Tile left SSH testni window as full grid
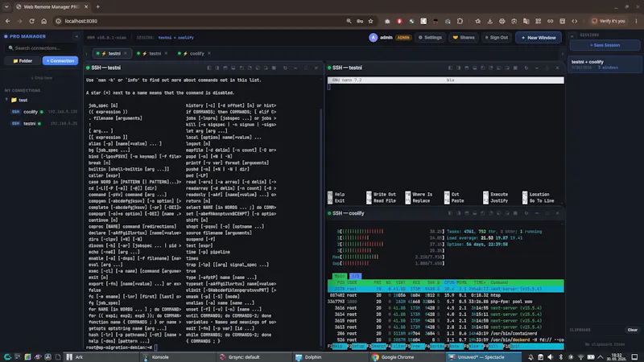Image resolution: width=644 pixels, height=362 pixels. tap(274, 68)
